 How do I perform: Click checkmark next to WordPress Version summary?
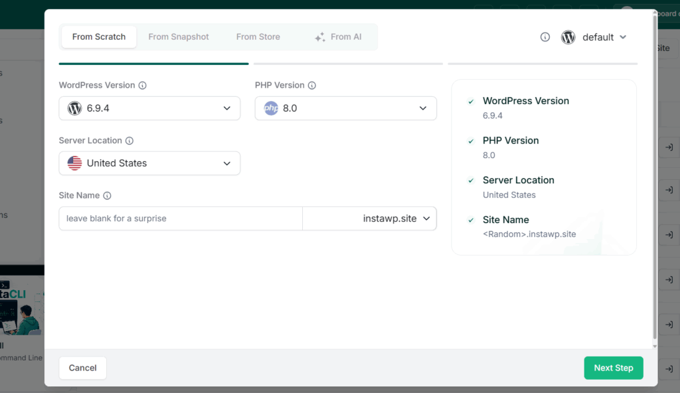[x=471, y=102]
